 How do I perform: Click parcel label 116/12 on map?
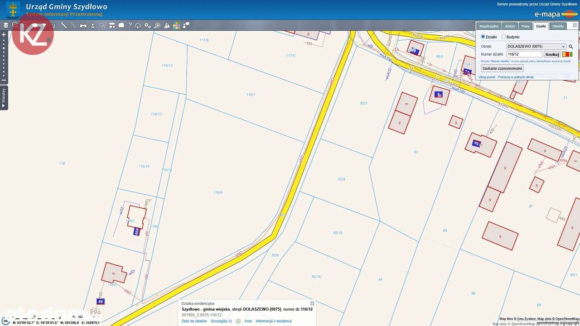[x=167, y=65]
